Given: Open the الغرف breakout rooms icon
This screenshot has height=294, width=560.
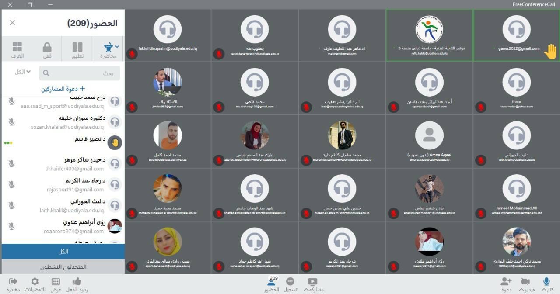Looking at the screenshot, I should (17, 47).
